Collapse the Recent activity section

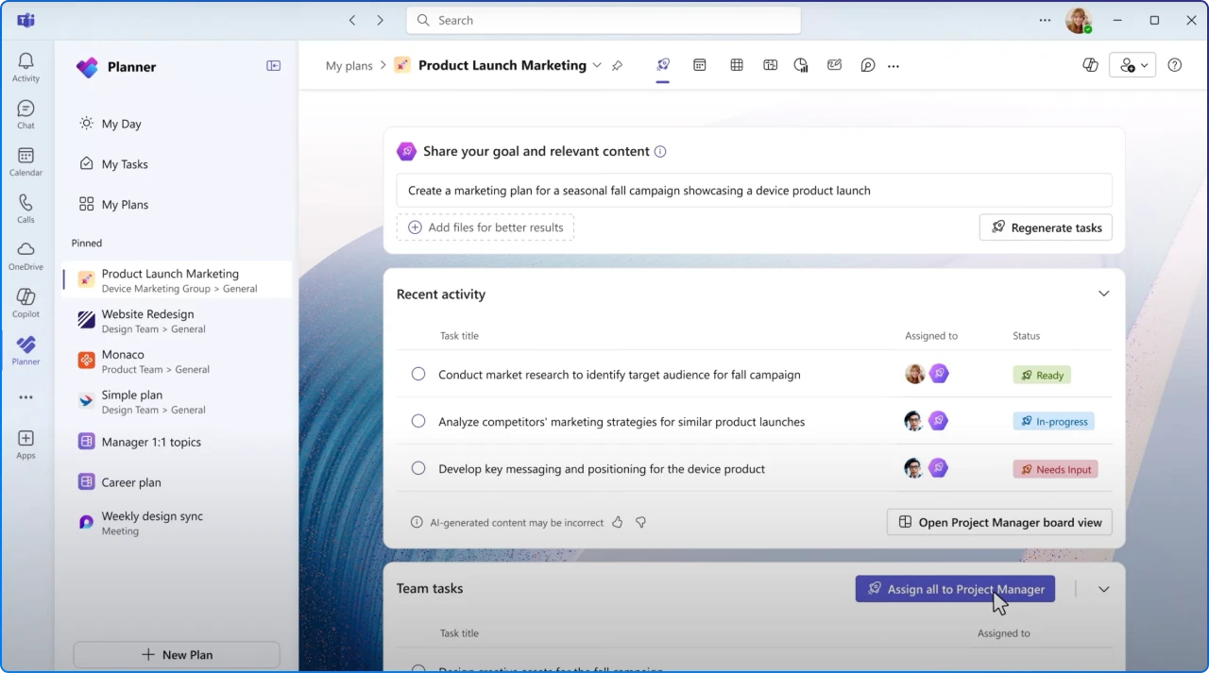(x=1103, y=294)
